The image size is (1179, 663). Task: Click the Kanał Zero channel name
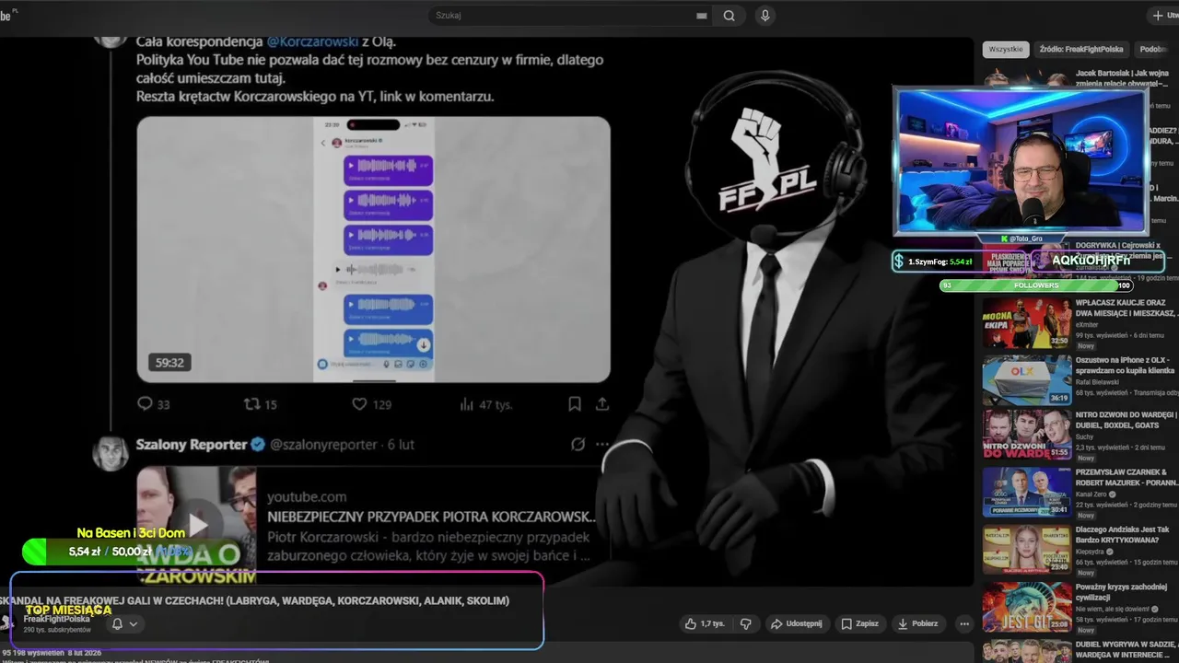coord(1091,494)
